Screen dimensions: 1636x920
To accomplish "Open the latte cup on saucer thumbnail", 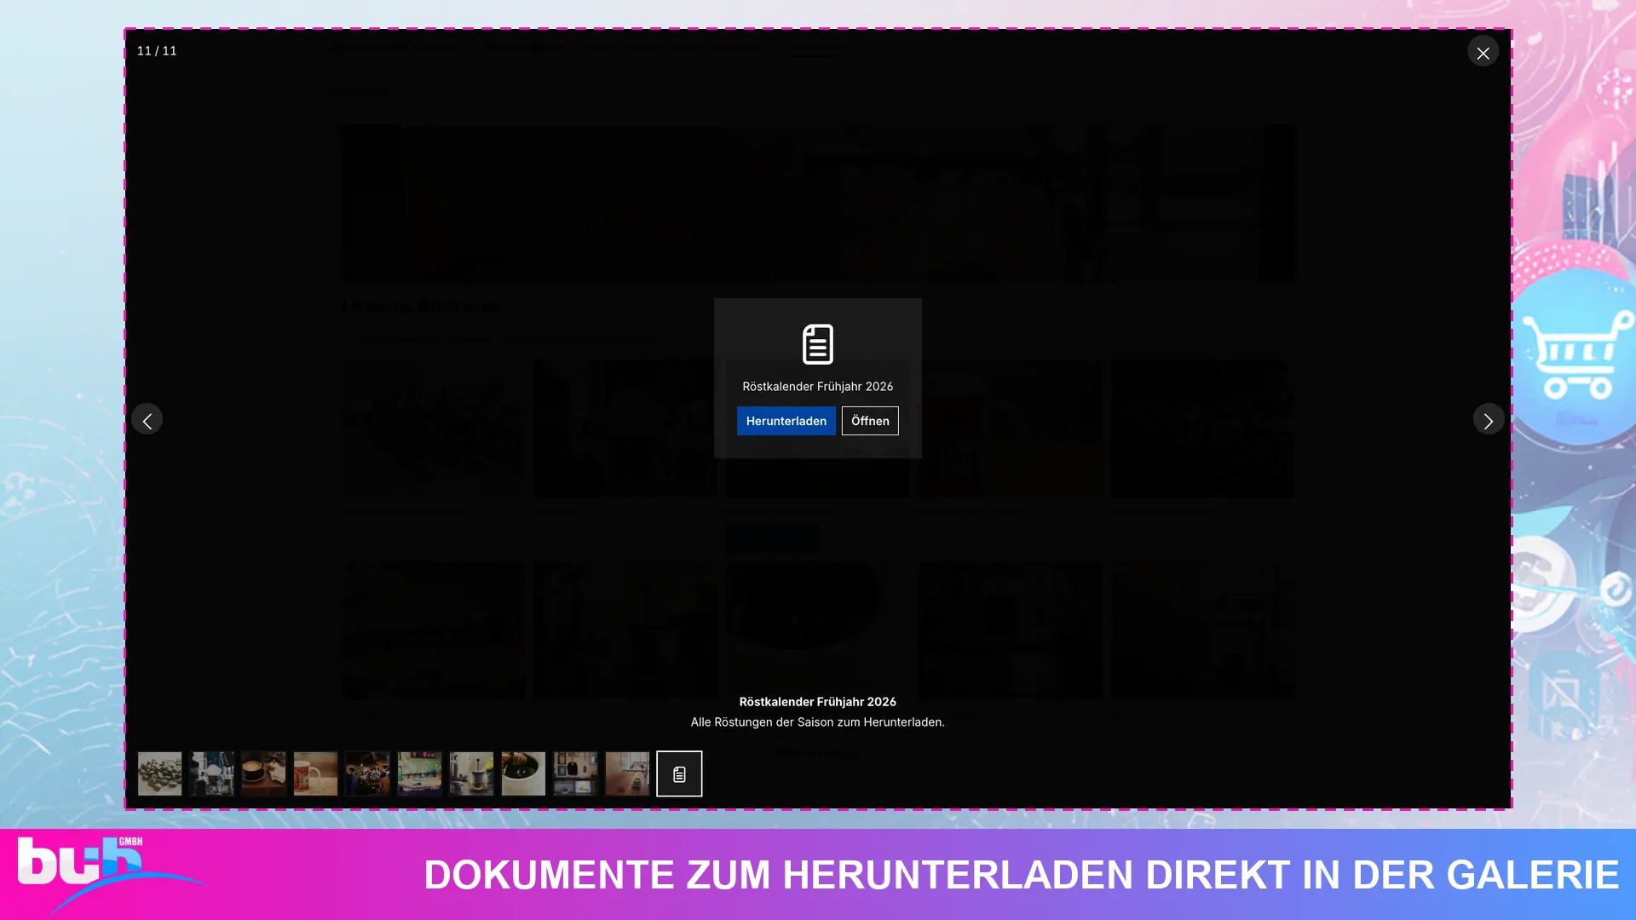I will [x=263, y=773].
